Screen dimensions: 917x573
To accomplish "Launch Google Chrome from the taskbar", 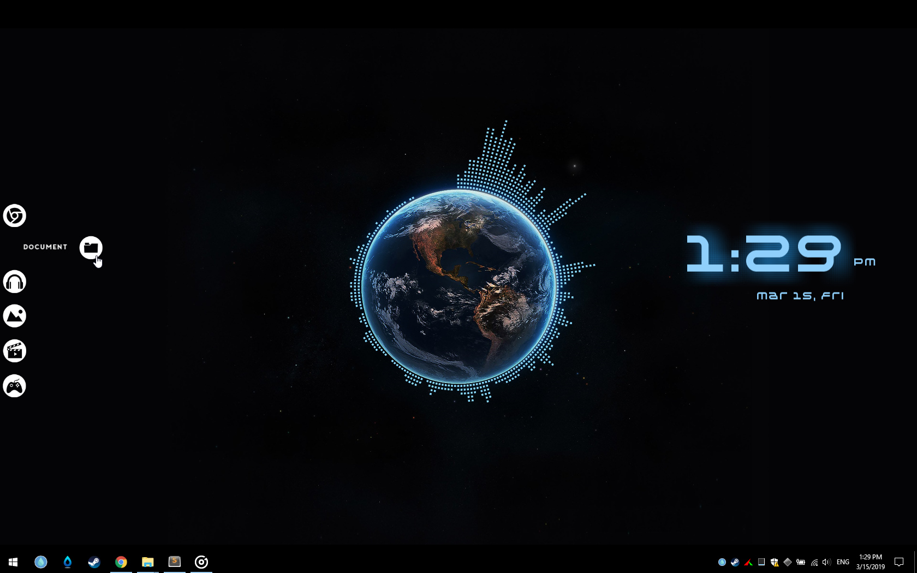I will point(121,562).
